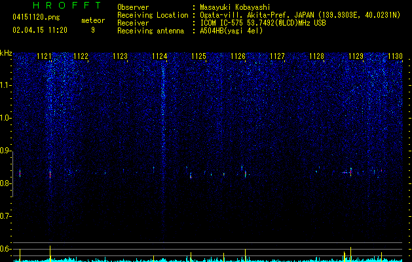Click the grey frequency range bar near 0.8 kHz
The width and height of the screenshot is (412, 262).
tap(13, 174)
